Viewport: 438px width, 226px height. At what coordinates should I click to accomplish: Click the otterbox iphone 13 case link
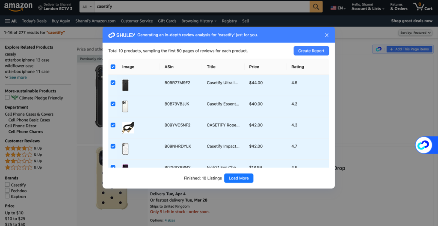[x=27, y=60]
